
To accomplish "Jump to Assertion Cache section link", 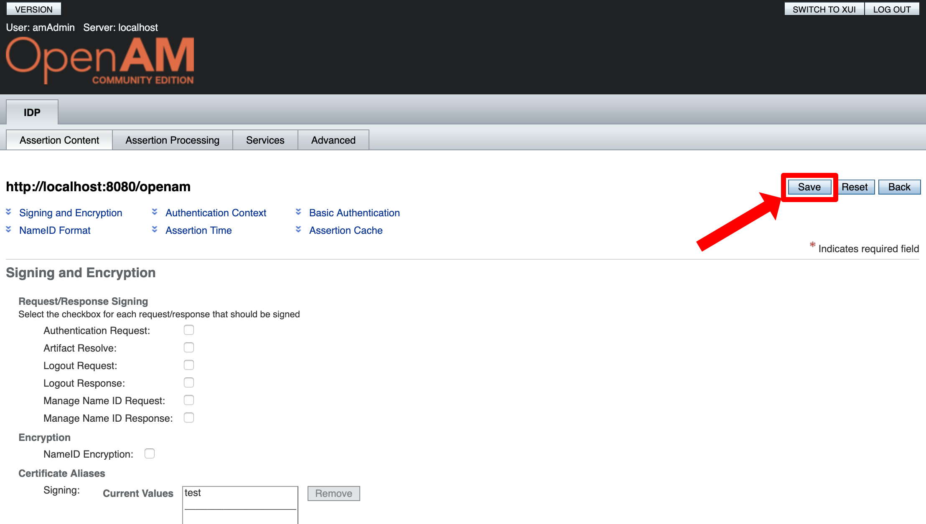I will (346, 230).
